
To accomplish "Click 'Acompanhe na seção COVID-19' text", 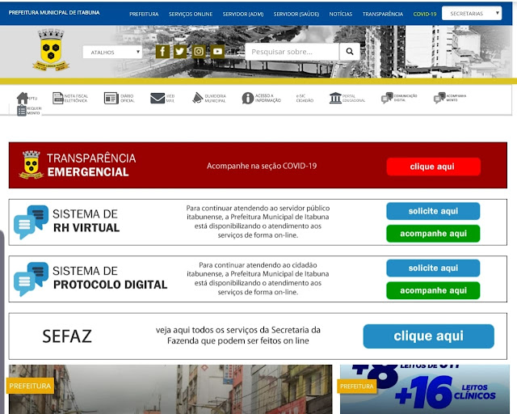I will [262, 166].
